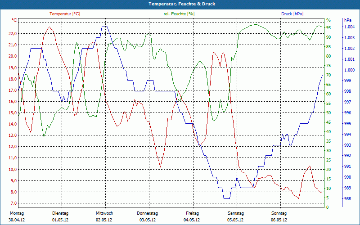360x225 pixels.
Task: Click the '50' humidity axis value
Action: [x=328, y=113]
